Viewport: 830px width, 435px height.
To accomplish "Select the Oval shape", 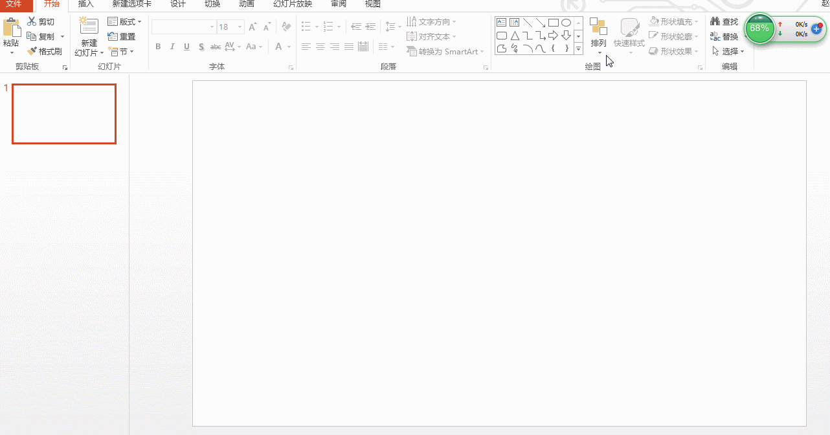I will 566,22.
